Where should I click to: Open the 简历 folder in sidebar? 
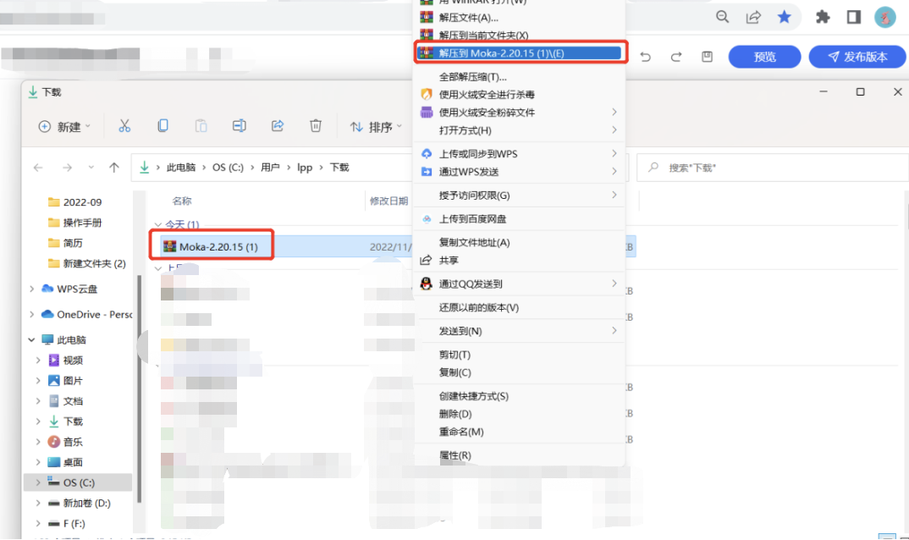point(73,243)
